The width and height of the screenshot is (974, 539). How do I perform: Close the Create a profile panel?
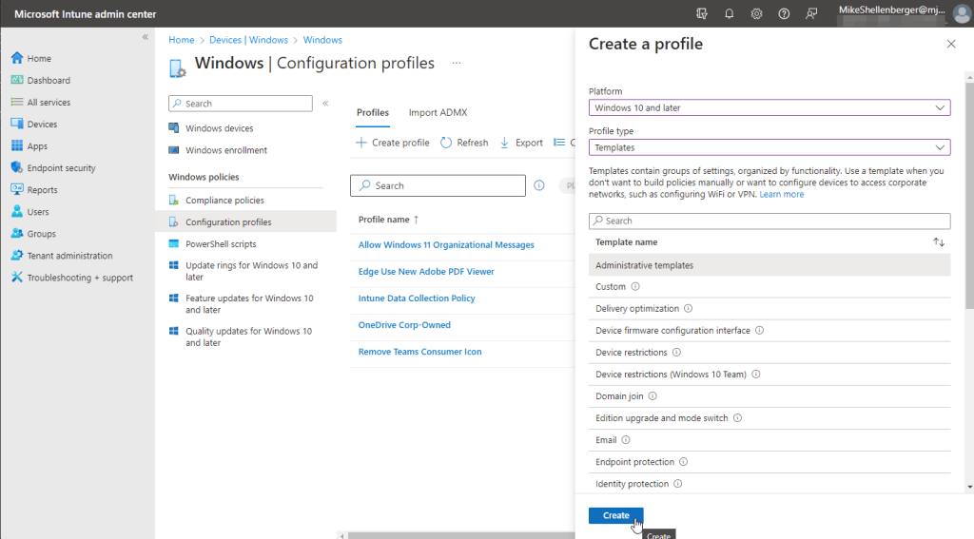pos(951,45)
